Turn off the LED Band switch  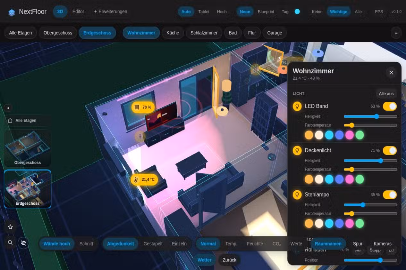pyautogui.click(x=390, y=106)
